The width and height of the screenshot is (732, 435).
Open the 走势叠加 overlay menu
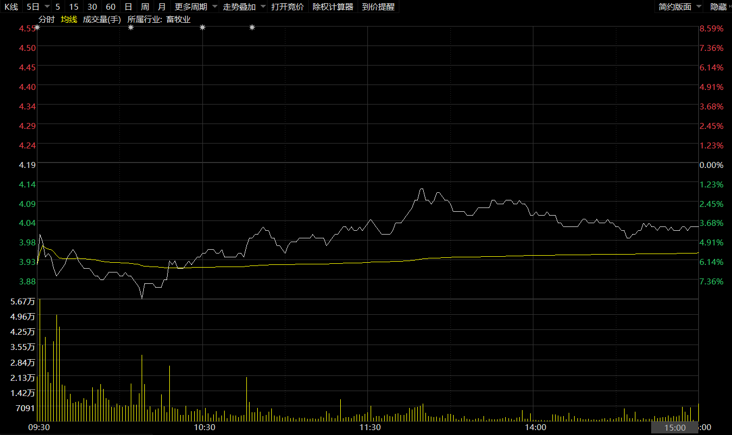pos(239,7)
